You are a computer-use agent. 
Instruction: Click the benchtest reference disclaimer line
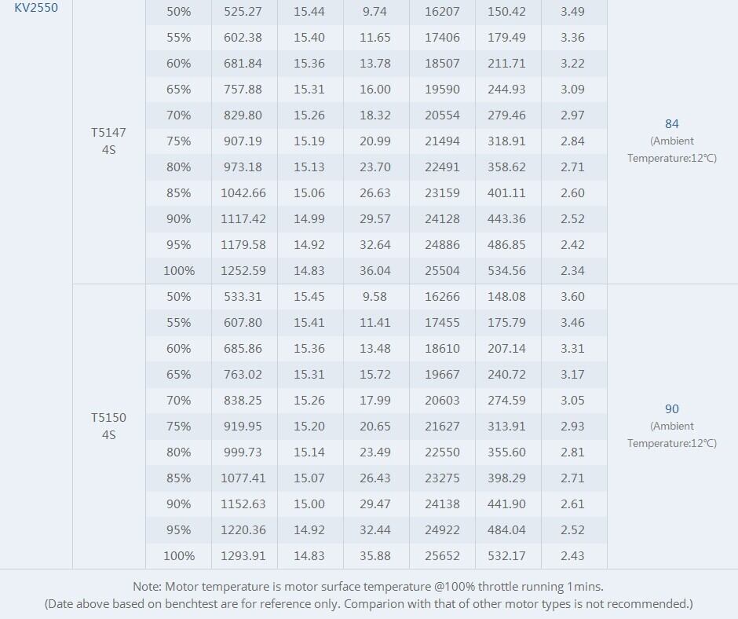[368, 604]
